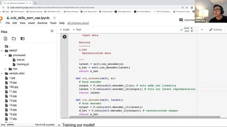Click the browser zoom magnifier icon
Image resolution: width=227 pixels, height=127 pixels.
tap(183, 7)
